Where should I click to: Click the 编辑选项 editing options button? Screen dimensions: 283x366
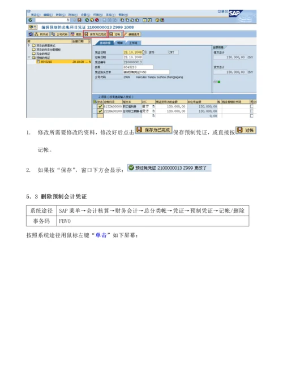pos(132,34)
